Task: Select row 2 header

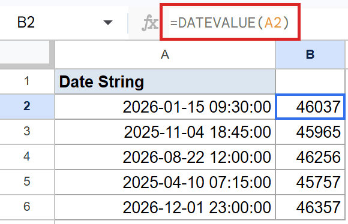Action: pyautogui.click(x=27, y=107)
